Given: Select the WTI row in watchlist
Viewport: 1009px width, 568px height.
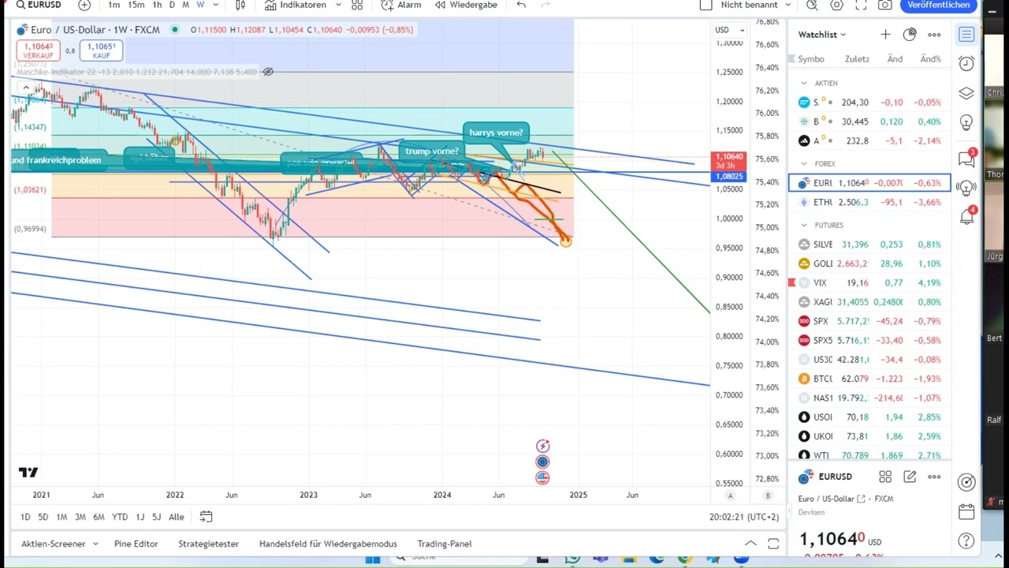Looking at the screenshot, I should pos(869,455).
